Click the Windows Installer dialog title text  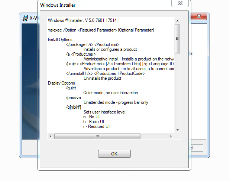pyautogui.click(x=58, y=5)
